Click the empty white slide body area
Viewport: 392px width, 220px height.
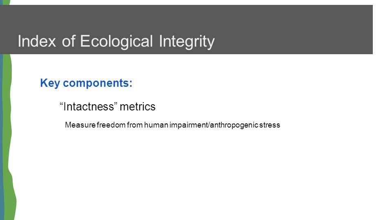coord(200,175)
